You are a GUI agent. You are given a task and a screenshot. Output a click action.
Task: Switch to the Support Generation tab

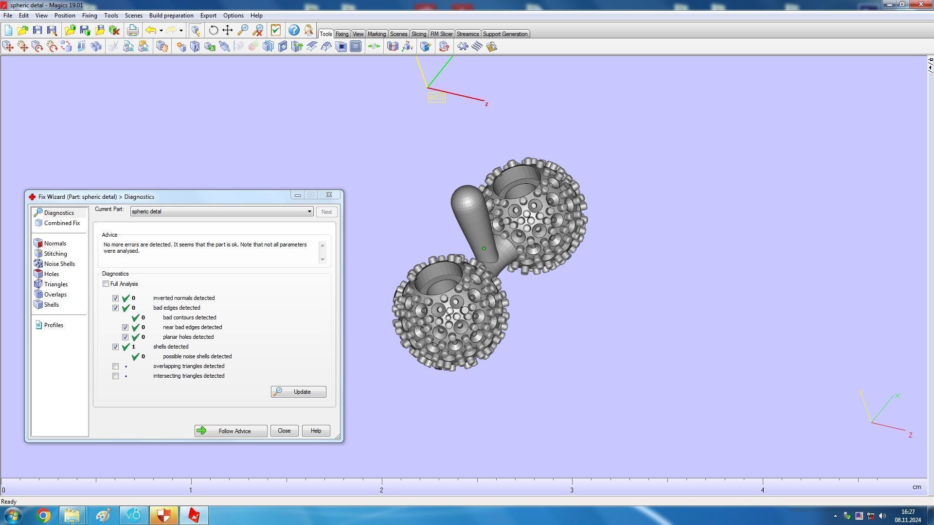click(x=505, y=34)
